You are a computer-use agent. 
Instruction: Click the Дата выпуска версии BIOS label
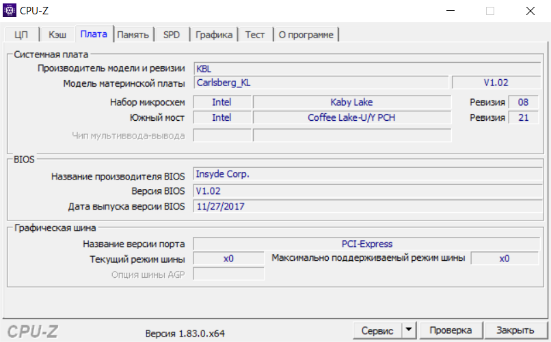click(x=126, y=206)
